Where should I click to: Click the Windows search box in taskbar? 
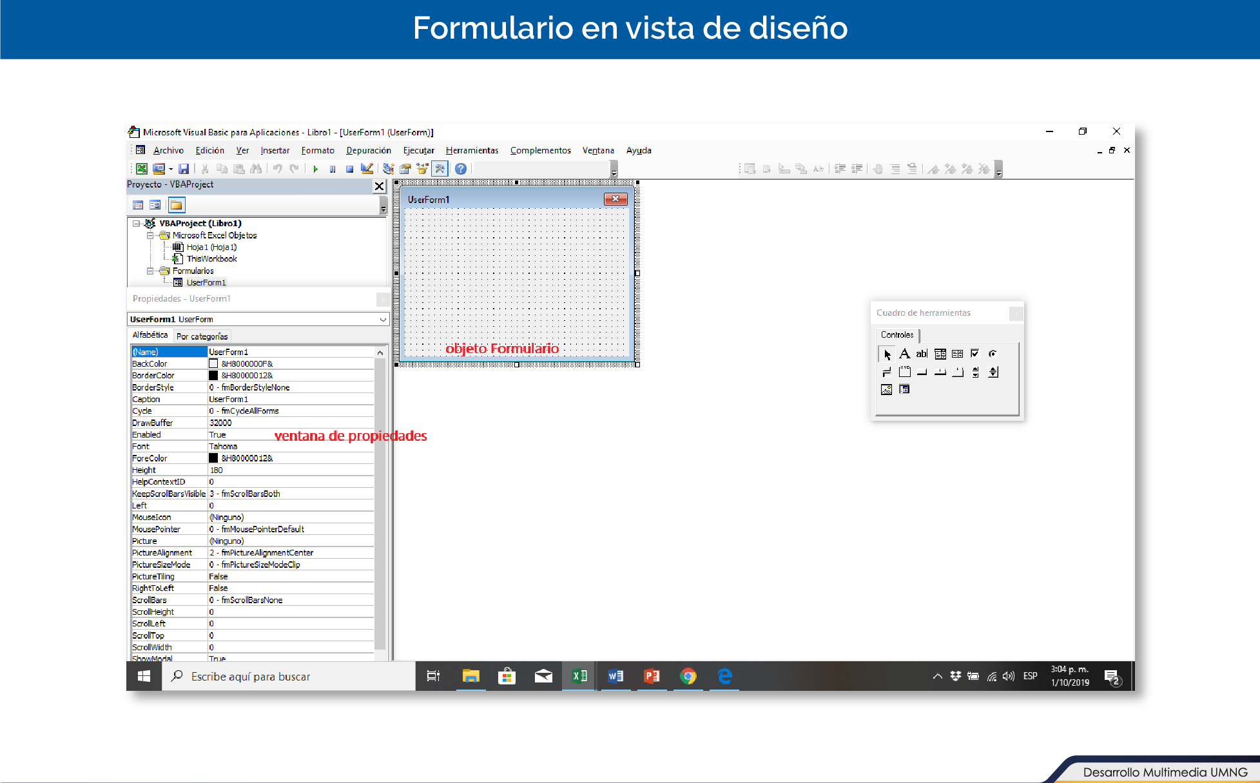tap(288, 676)
